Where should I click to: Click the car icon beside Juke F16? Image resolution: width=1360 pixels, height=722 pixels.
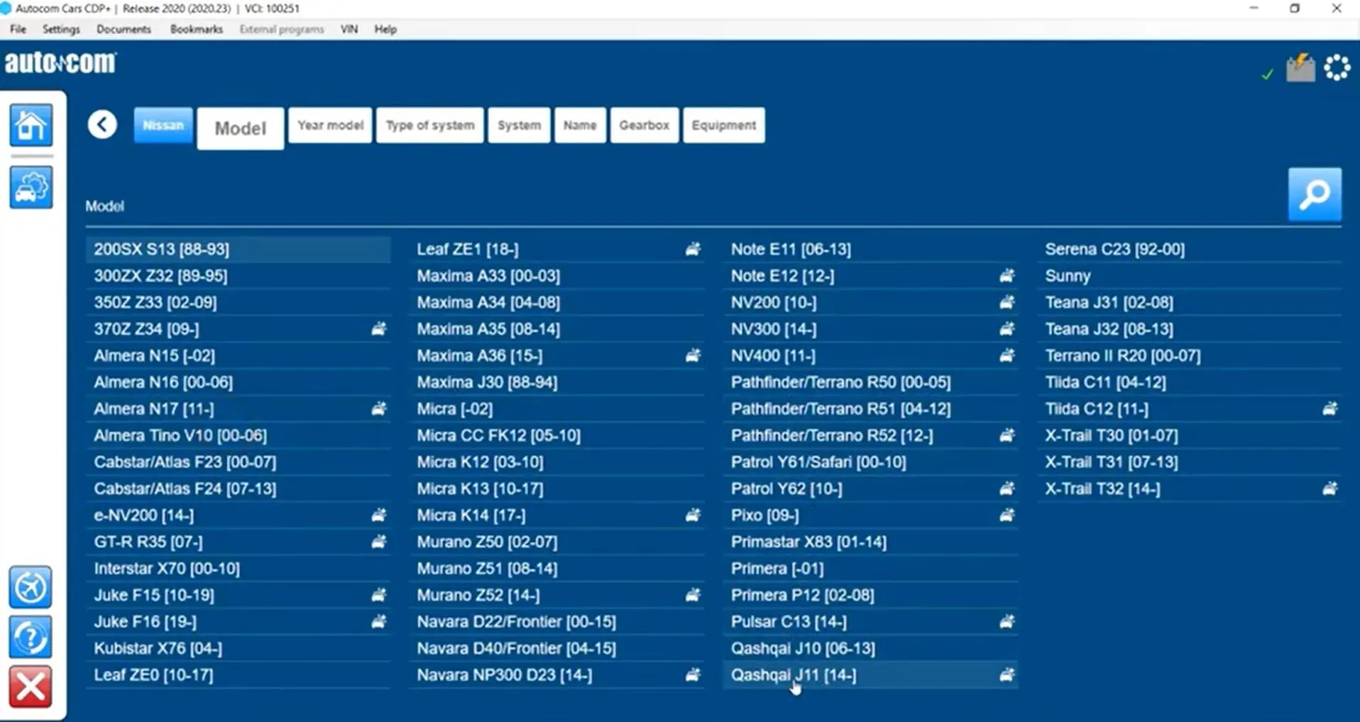379,622
